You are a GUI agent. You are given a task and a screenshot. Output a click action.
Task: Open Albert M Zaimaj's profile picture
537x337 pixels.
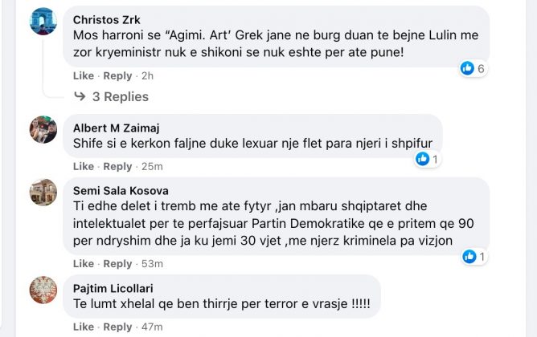tap(43, 129)
